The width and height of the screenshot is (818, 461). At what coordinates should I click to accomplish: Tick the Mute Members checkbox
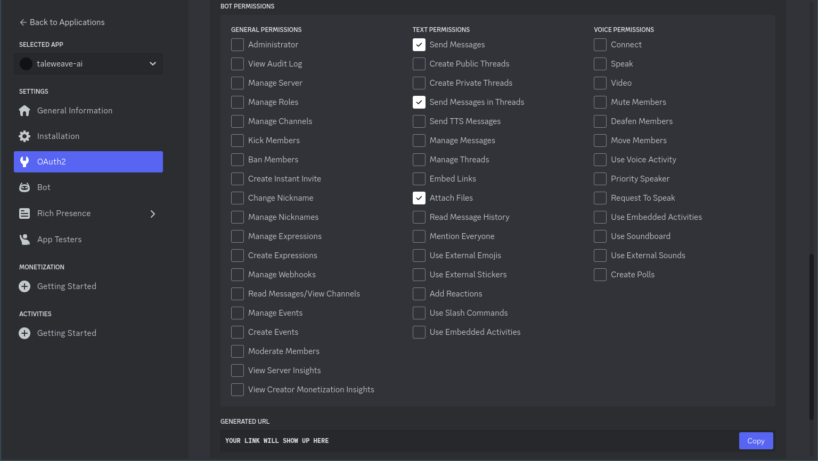pos(600,102)
